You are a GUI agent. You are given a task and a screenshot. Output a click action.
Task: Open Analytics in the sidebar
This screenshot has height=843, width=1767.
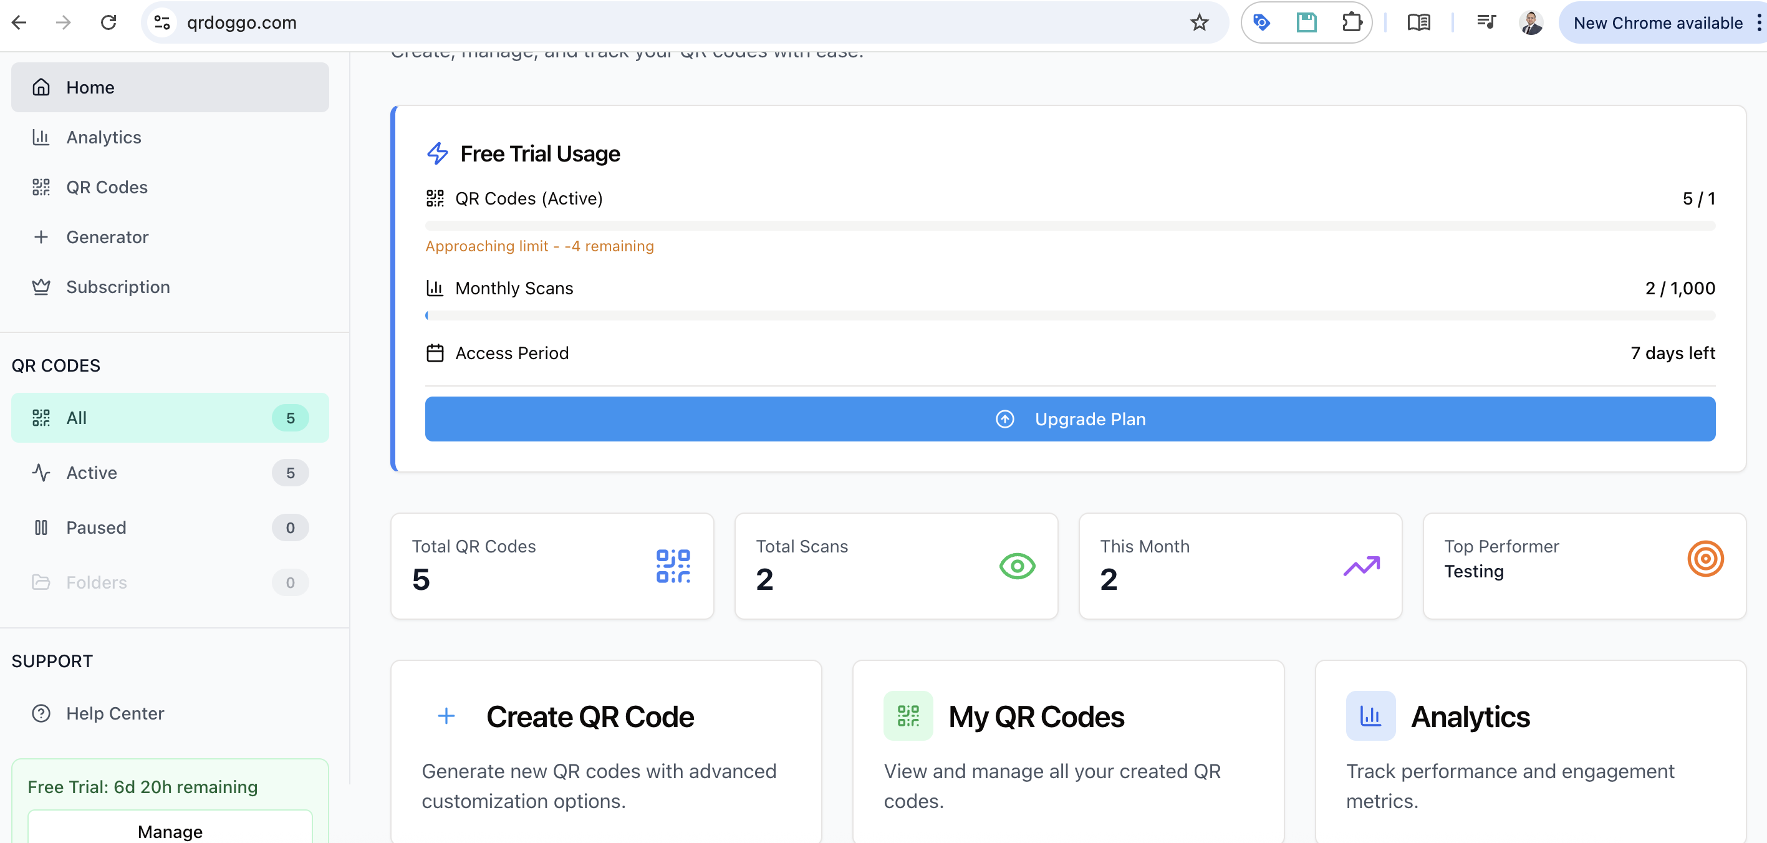pos(170,137)
